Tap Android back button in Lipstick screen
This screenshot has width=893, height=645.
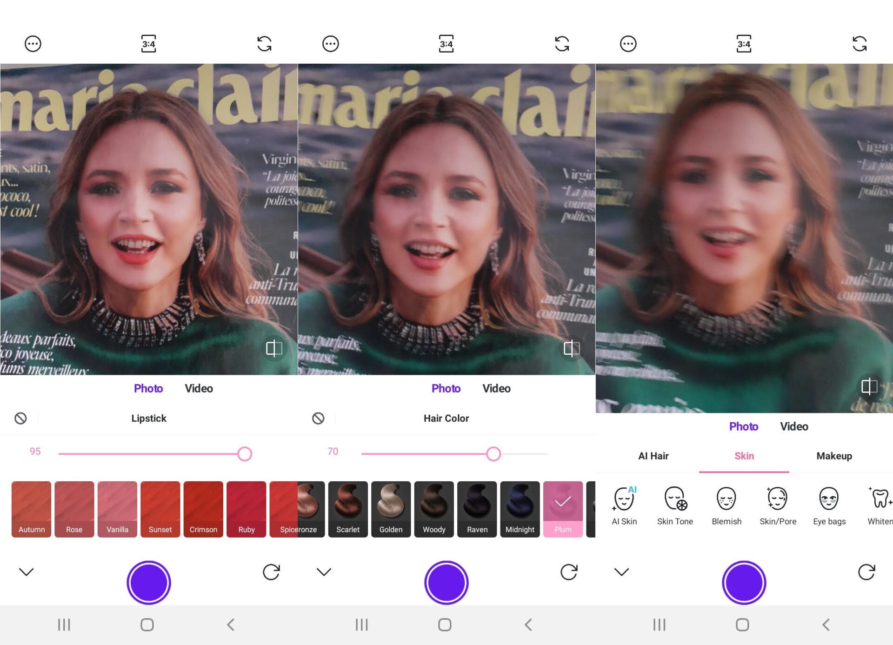(231, 625)
